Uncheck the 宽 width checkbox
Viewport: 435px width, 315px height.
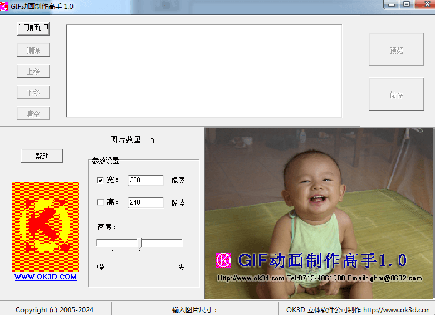click(100, 180)
